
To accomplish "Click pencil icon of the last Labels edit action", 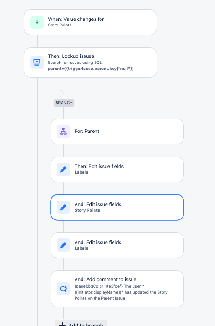I will [x=63, y=245].
